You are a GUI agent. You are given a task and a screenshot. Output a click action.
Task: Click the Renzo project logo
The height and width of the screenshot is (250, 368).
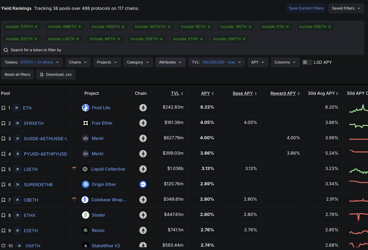[x=86, y=230]
